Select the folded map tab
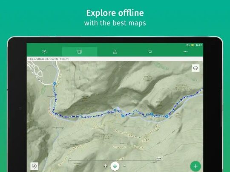Viewport: 230px width, 172px height. pyautogui.click(x=80, y=52)
